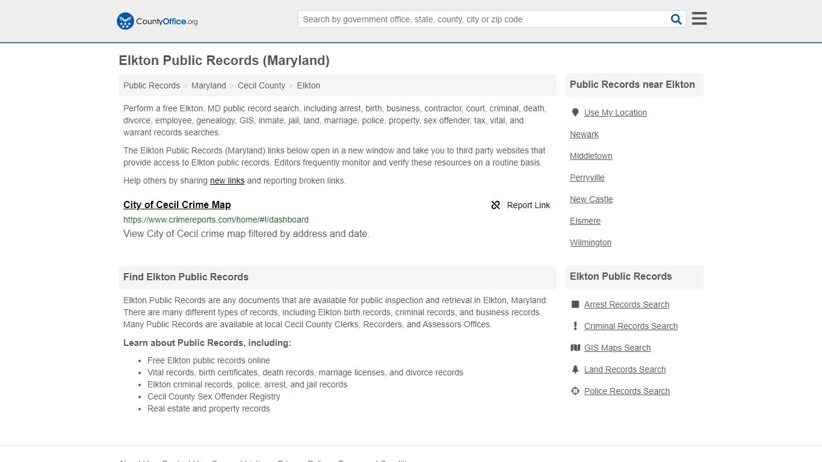
Task: Open New Castle public records link
Action: (x=592, y=199)
